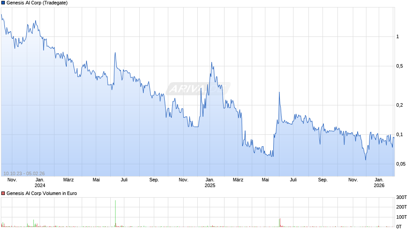The width and height of the screenshot is (413, 231).
Task: Click the price axis label '0,1'
Action: click(399, 134)
